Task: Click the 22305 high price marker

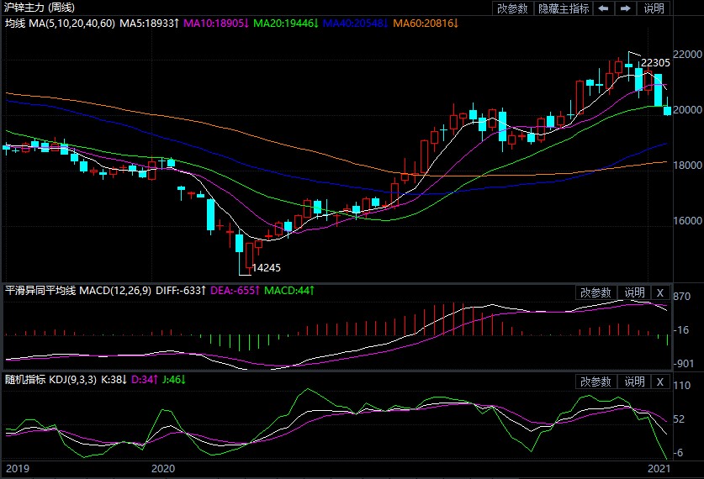Action: 655,63
